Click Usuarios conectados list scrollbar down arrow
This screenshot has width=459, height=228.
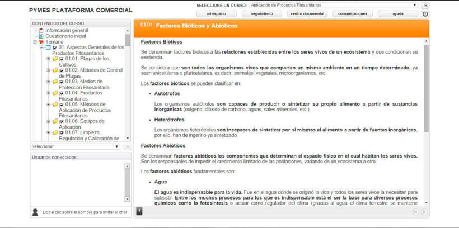point(127,199)
